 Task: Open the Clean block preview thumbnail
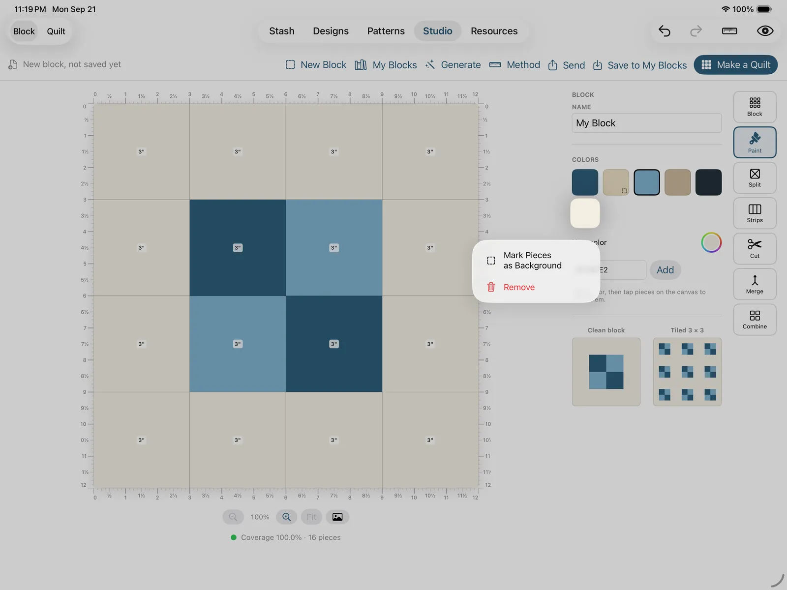click(x=606, y=372)
